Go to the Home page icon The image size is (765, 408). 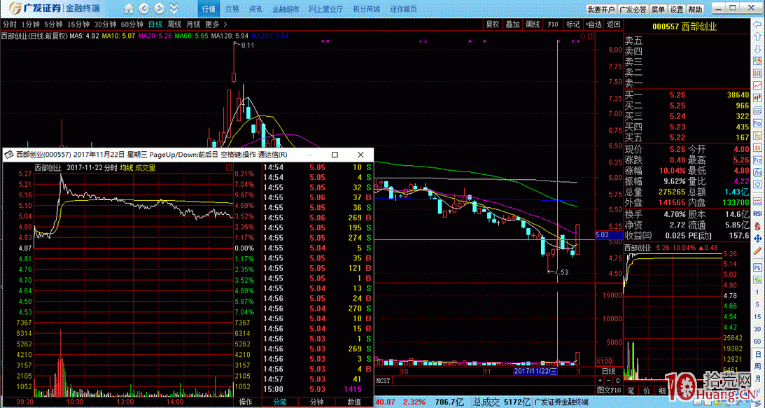[129, 8]
